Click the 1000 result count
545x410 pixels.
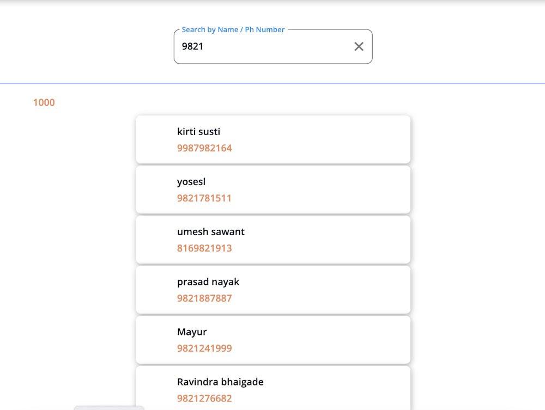pos(44,102)
